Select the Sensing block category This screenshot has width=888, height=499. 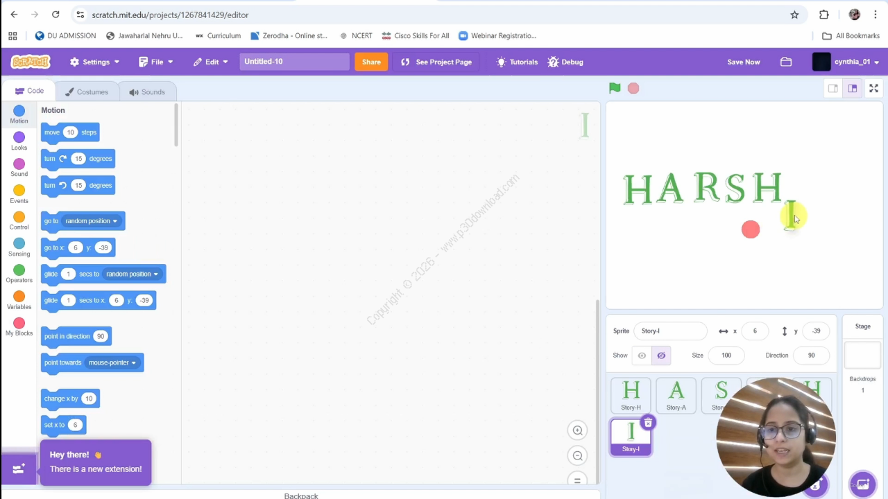pyautogui.click(x=19, y=247)
